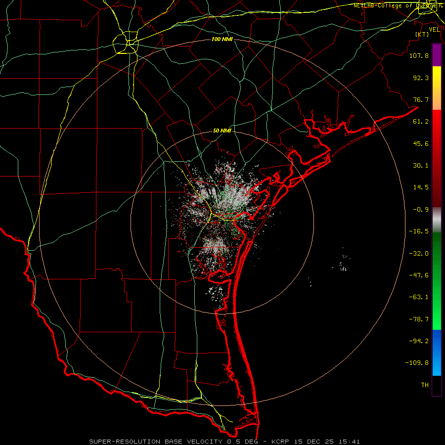Click the 92.3 velocity scale value
445x445 pixels.
tap(421, 78)
